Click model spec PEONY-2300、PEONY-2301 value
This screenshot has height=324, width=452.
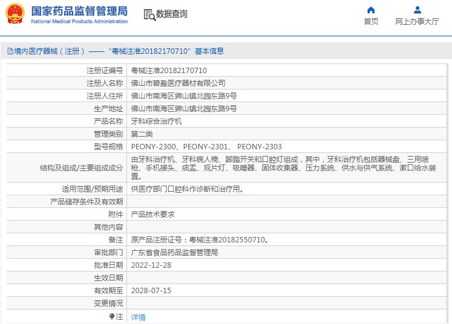point(206,147)
